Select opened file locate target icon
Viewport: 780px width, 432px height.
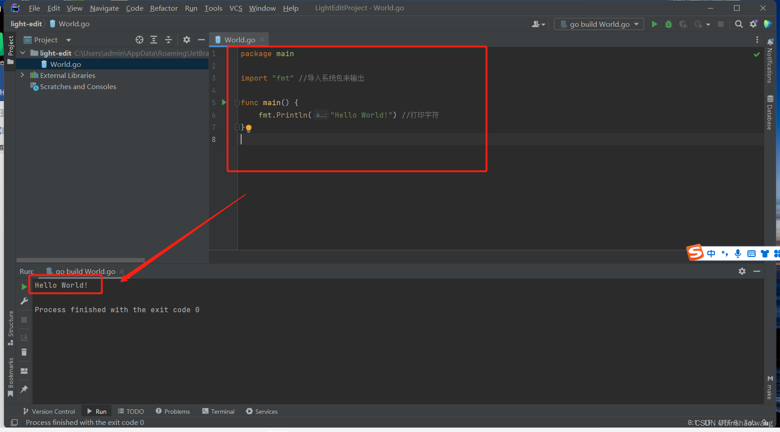pyautogui.click(x=140, y=40)
